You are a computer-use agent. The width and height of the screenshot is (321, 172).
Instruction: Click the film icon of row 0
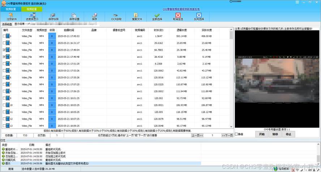(x=8, y=36)
